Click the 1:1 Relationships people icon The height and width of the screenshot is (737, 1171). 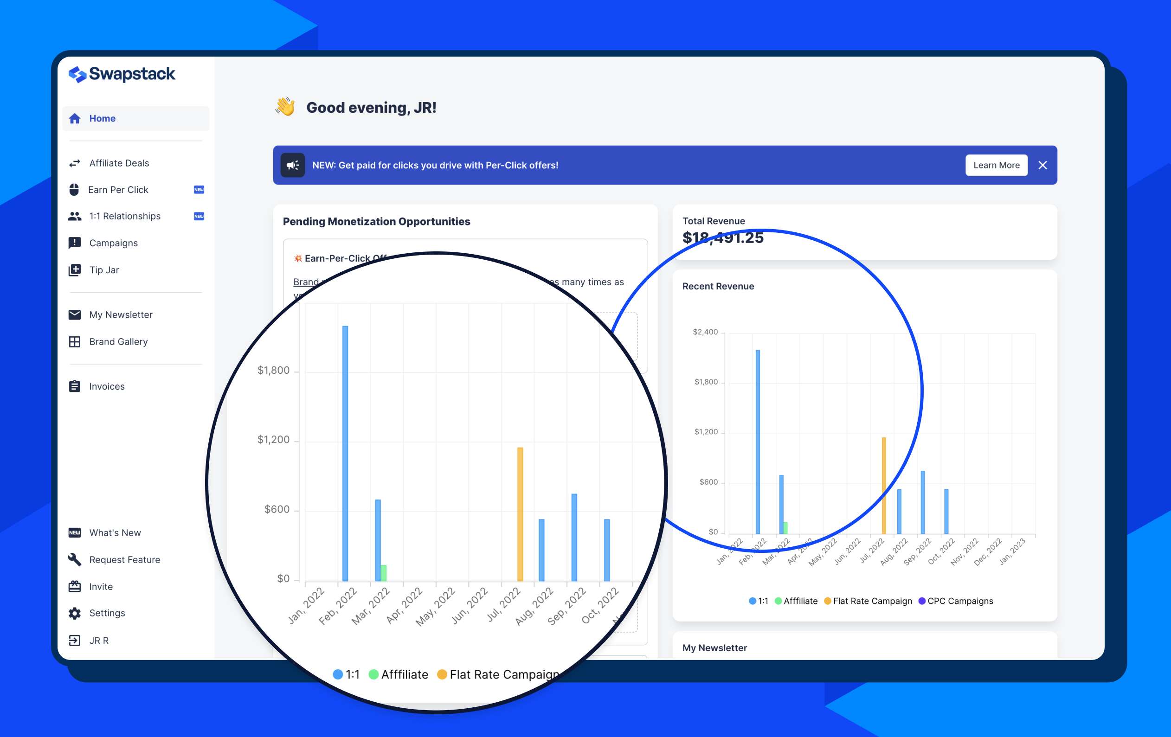click(x=74, y=216)
